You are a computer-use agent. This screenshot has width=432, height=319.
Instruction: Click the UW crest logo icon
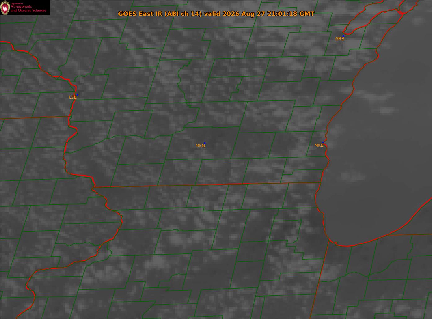5,7
